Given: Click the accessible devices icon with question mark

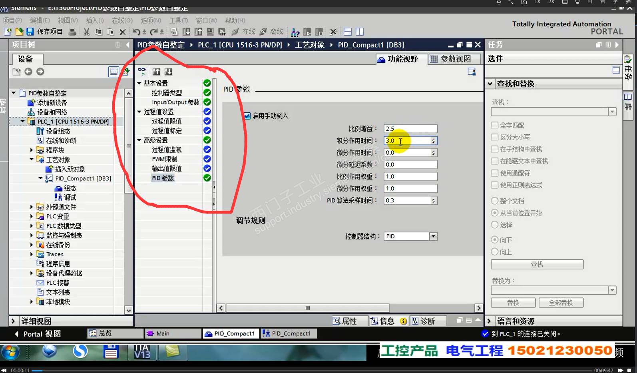Looking at the screenshot, I should tap(295, 32).
